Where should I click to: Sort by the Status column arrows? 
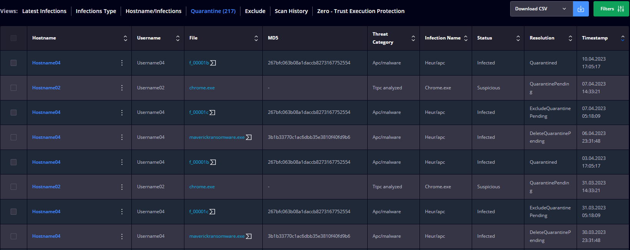pos(518,38)
